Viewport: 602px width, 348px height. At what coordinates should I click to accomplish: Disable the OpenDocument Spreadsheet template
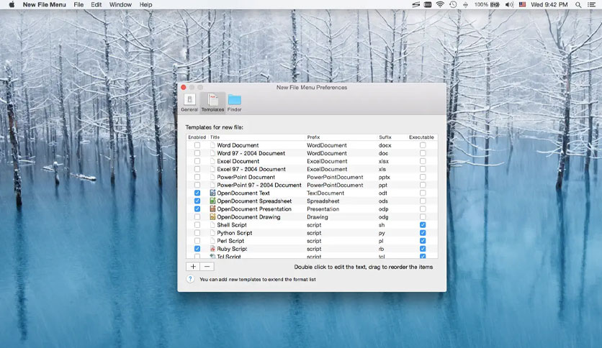(x=197, y=201)
